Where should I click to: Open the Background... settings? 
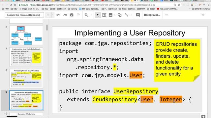[152, 15]
